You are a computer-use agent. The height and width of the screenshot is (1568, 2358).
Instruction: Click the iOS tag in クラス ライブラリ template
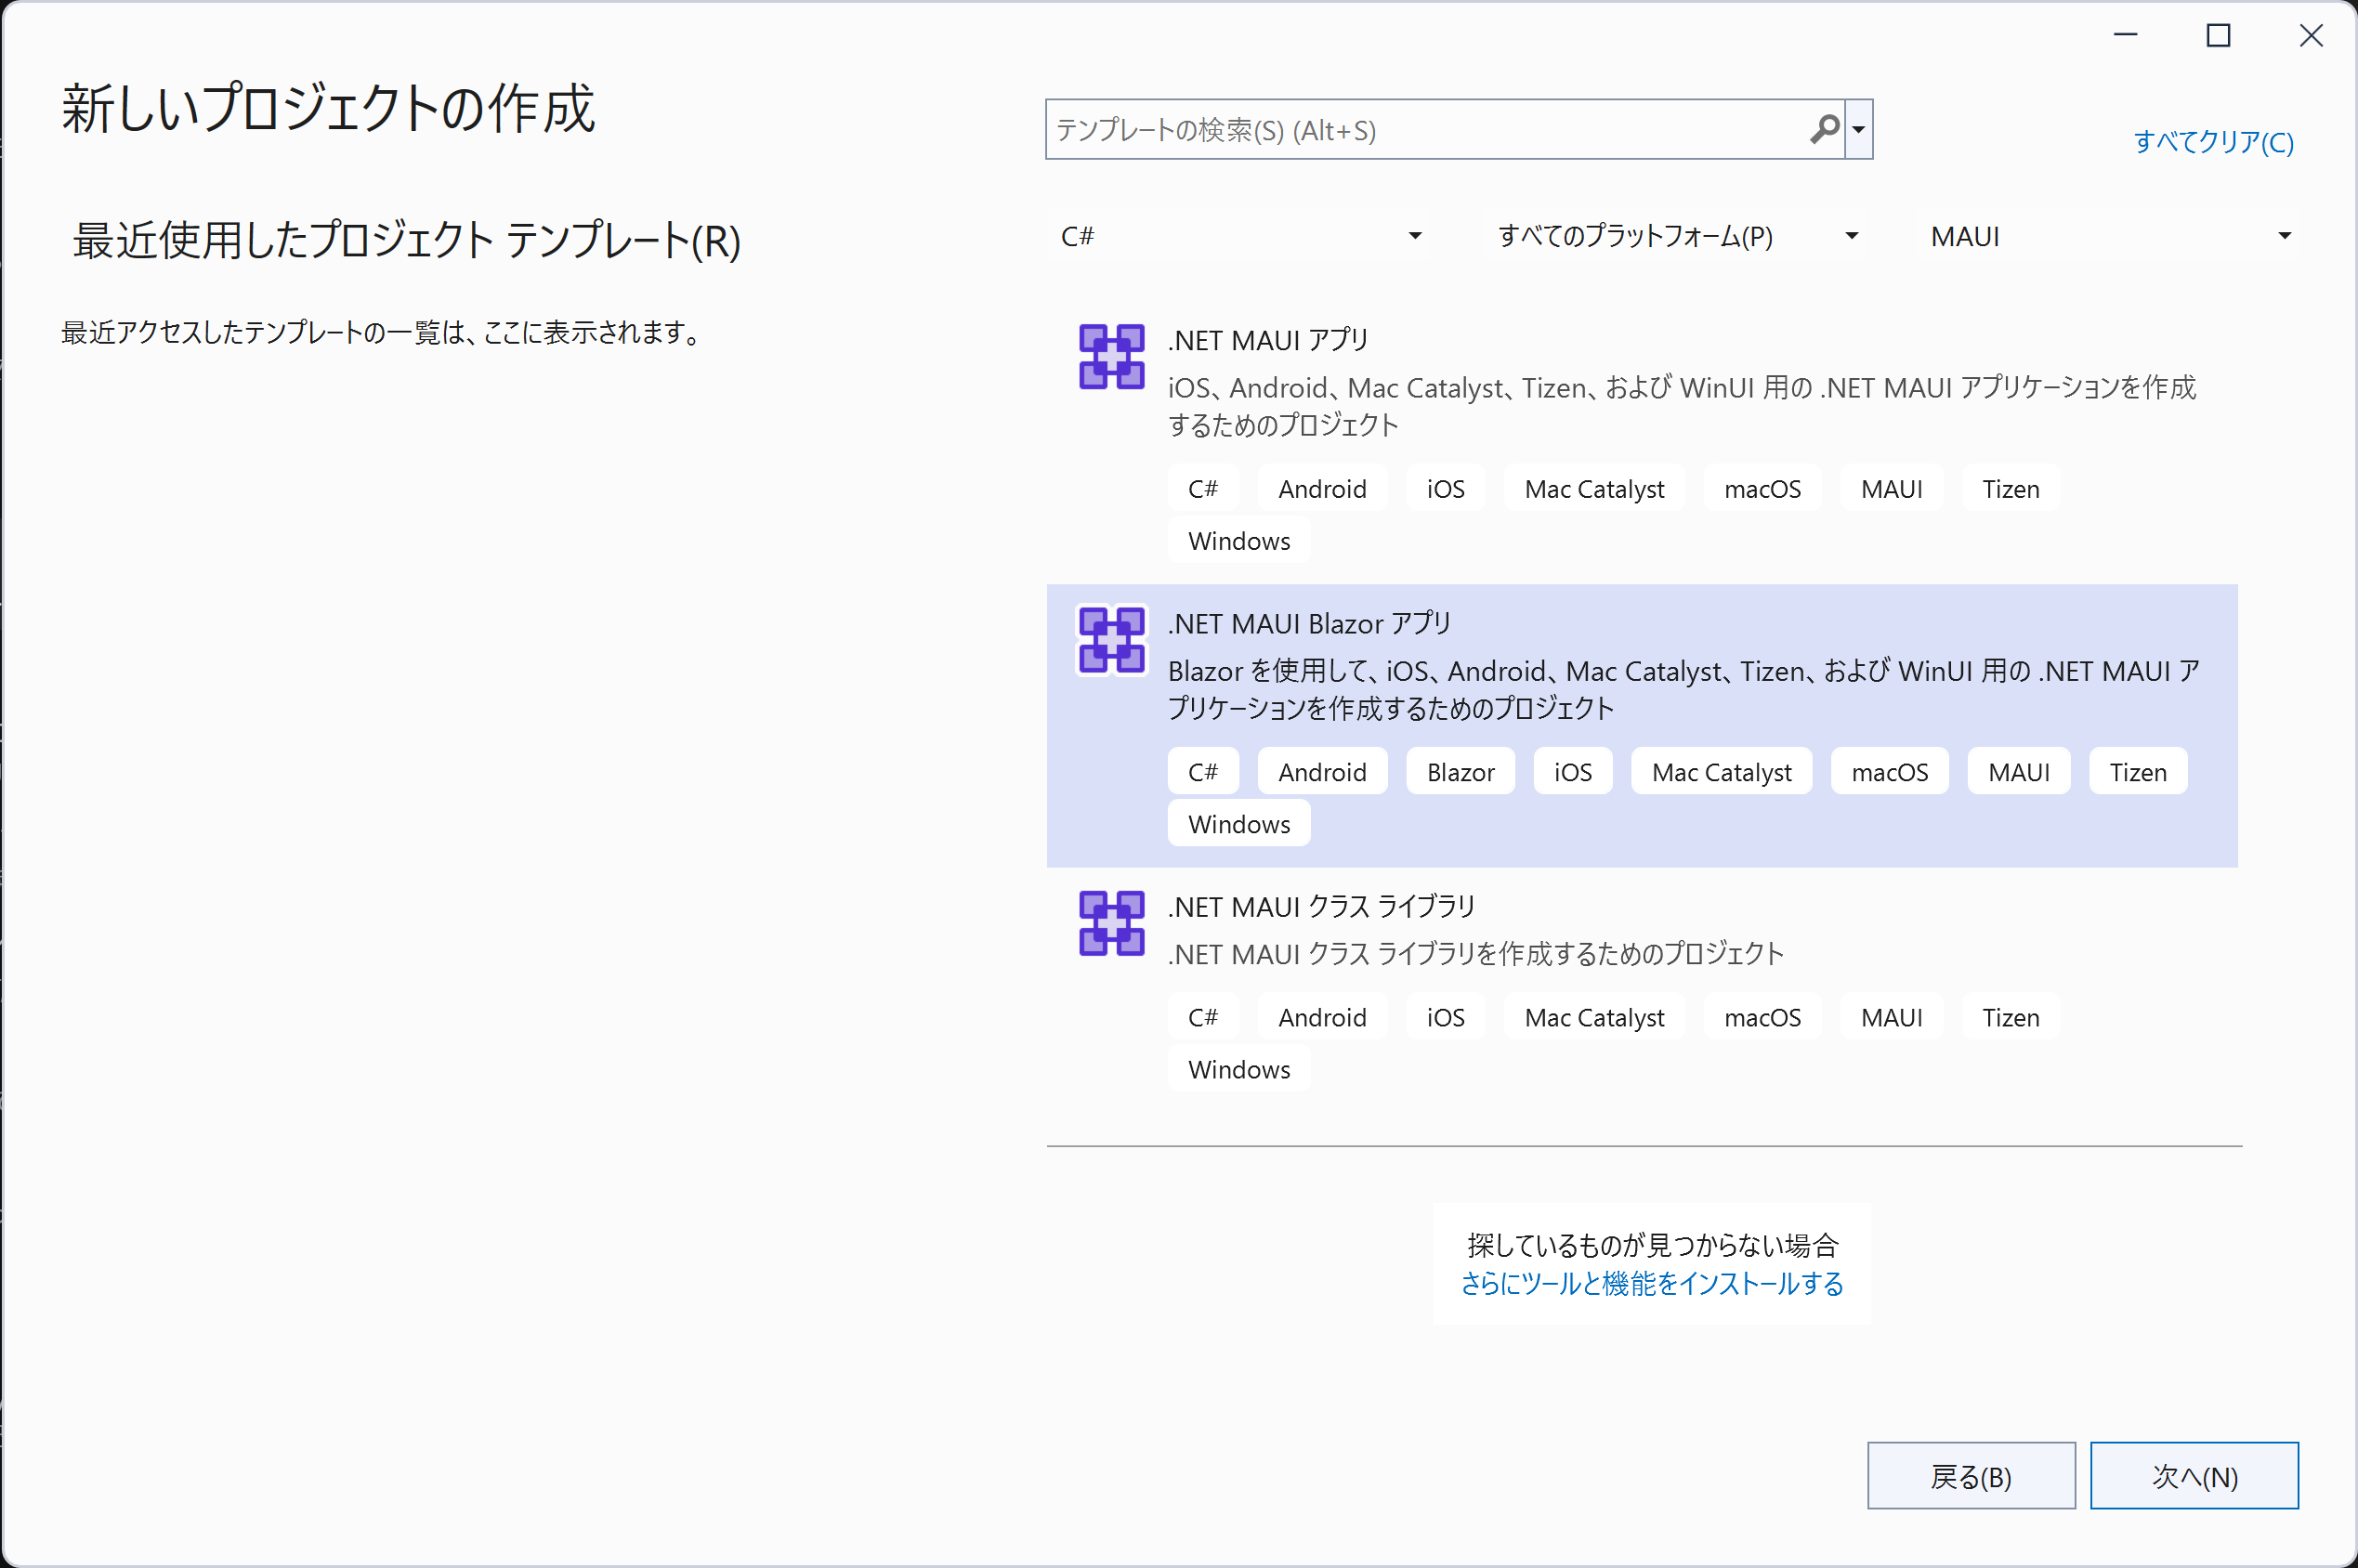click(x=1445, y=1017)
